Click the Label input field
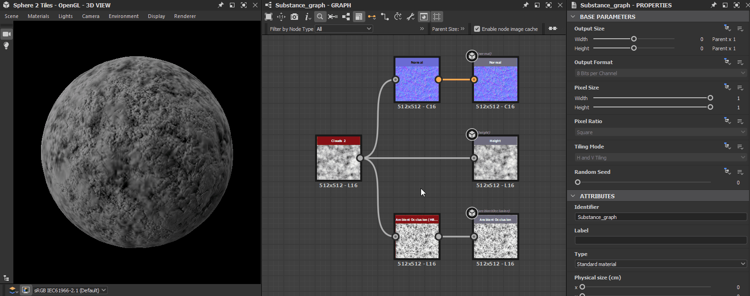 [661, 240]
